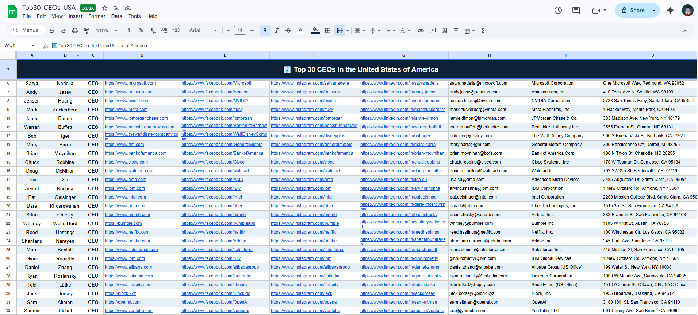Viewport: 698px width, 315px height.
Task: Open the Functions sigma tool
Action: 483,31
